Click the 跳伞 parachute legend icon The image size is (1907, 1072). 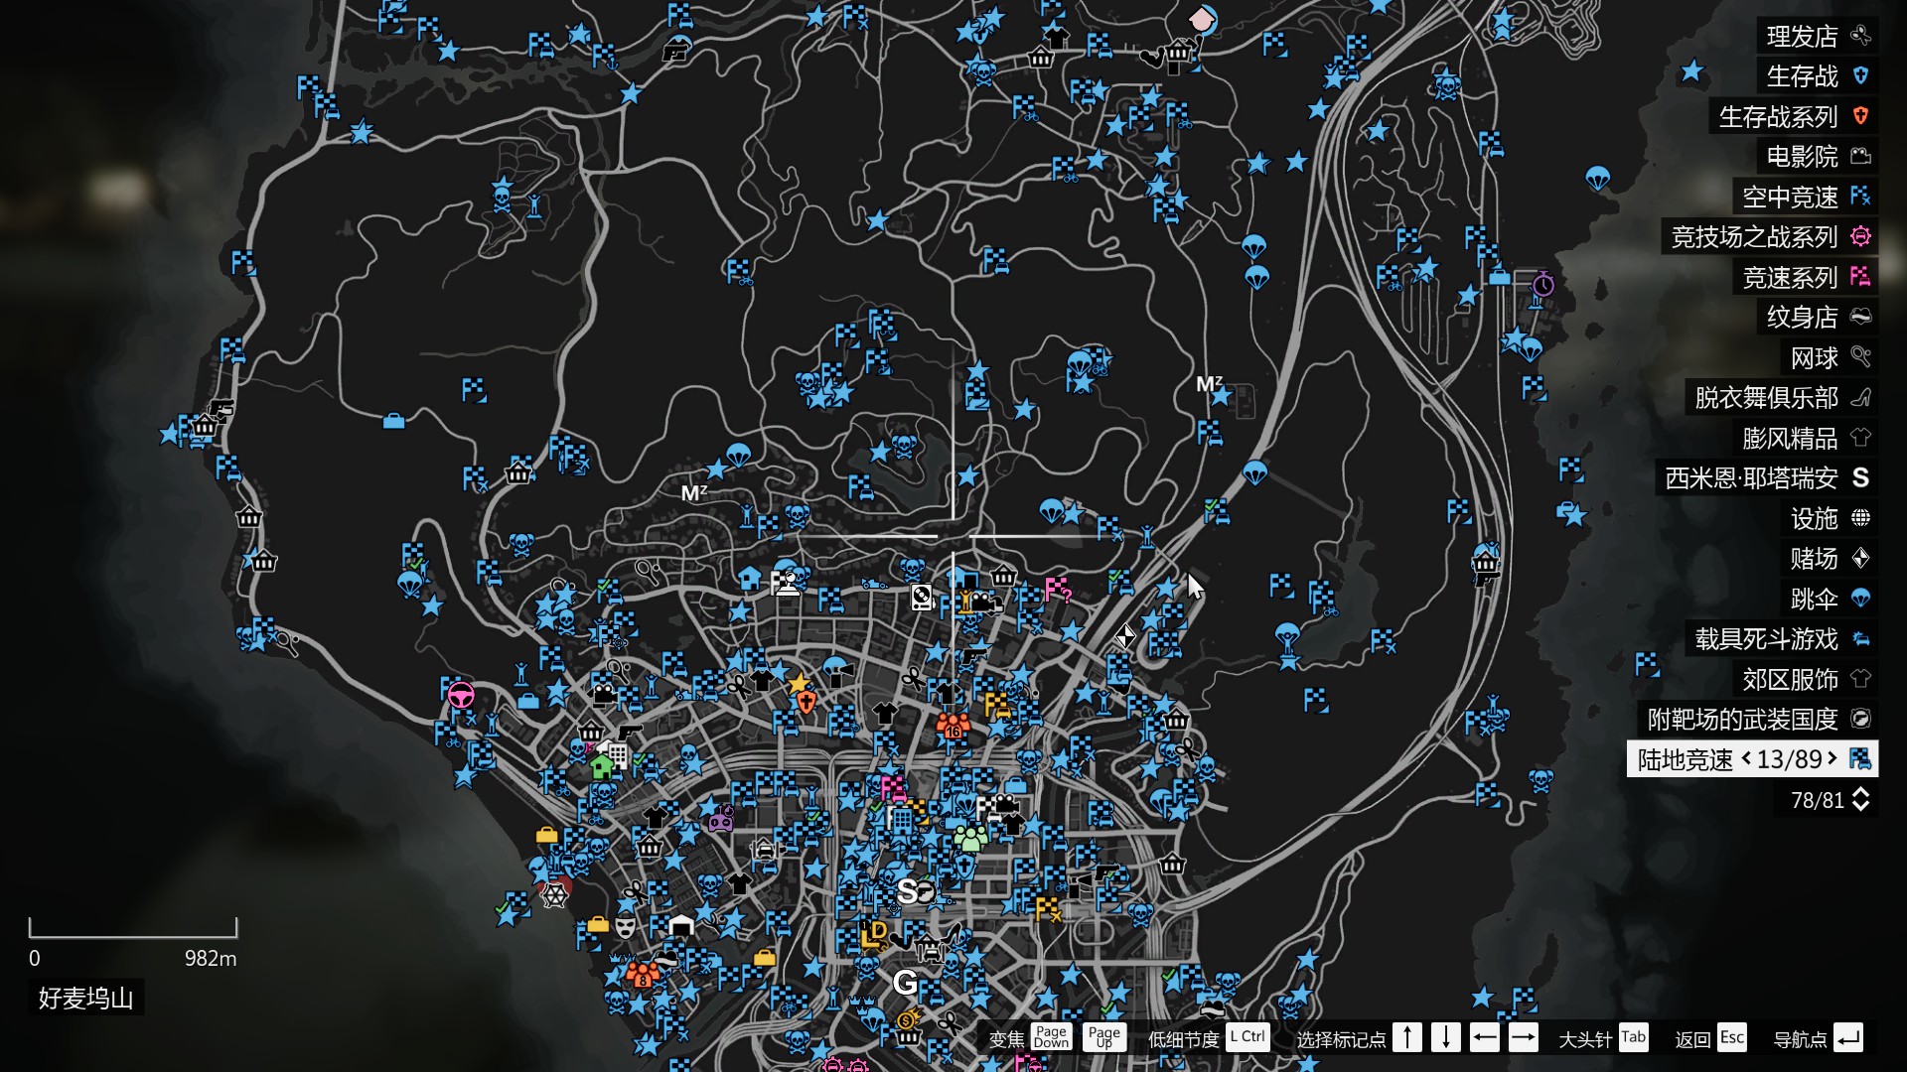(1860, 599)
